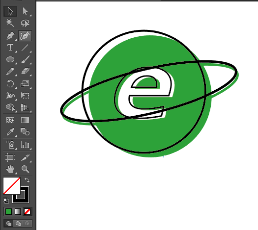Choose the Type tool
This screenshot has width=258, height=230.
pyautogui.click(x=10, y=48)
